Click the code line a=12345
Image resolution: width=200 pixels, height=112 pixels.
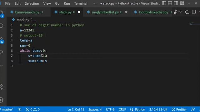[27, 30]
